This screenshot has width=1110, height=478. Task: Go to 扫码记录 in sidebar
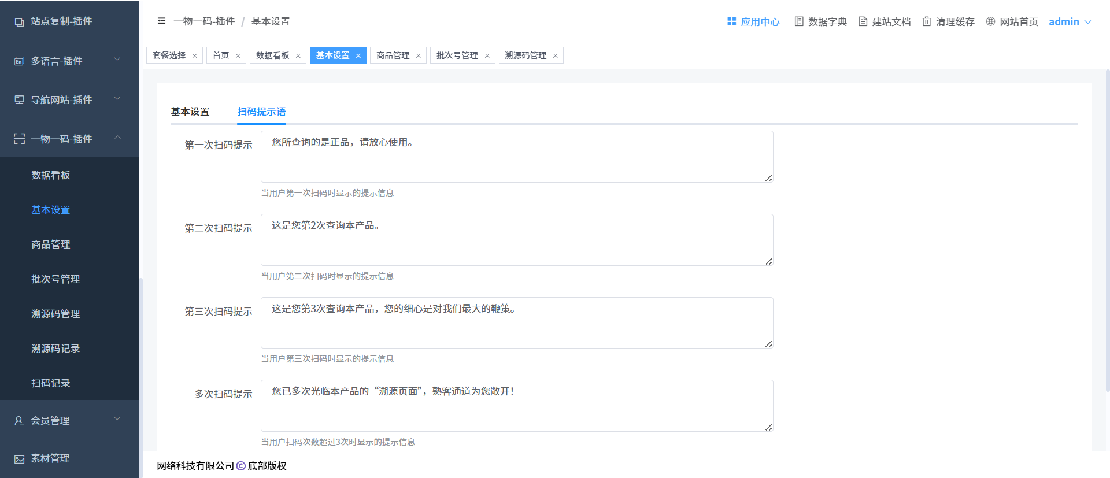pos(51,383)
